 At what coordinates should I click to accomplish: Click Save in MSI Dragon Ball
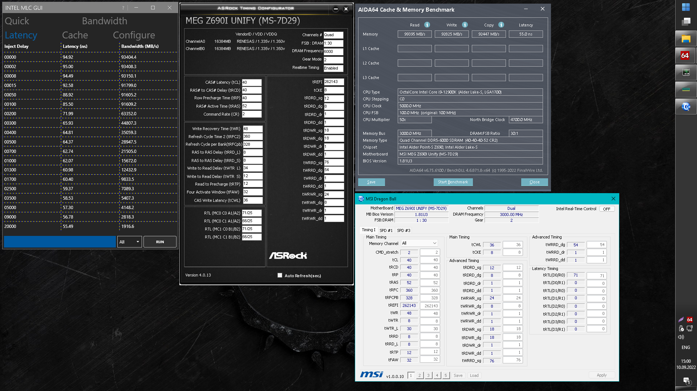point(458,375)
